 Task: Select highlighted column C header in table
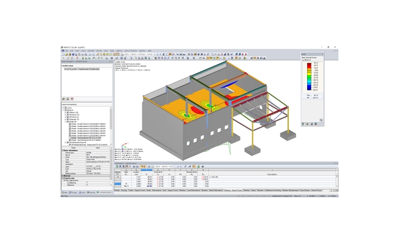[x=146, y=170]
